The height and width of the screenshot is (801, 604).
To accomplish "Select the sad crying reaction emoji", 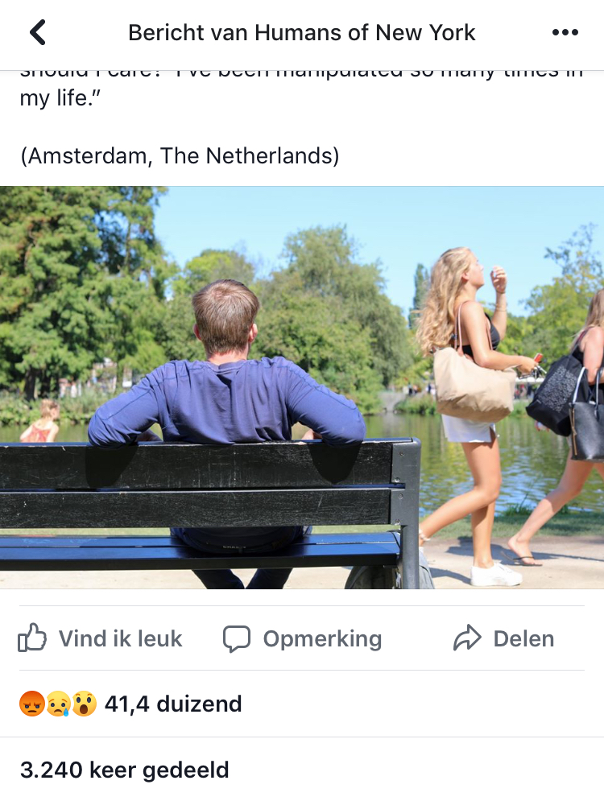I will 58,704.
